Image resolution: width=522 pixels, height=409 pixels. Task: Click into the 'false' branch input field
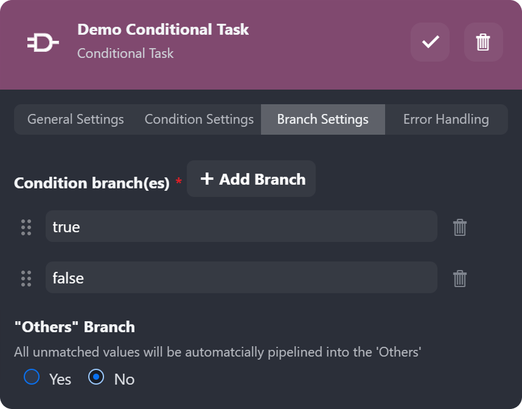click(241, 278)
